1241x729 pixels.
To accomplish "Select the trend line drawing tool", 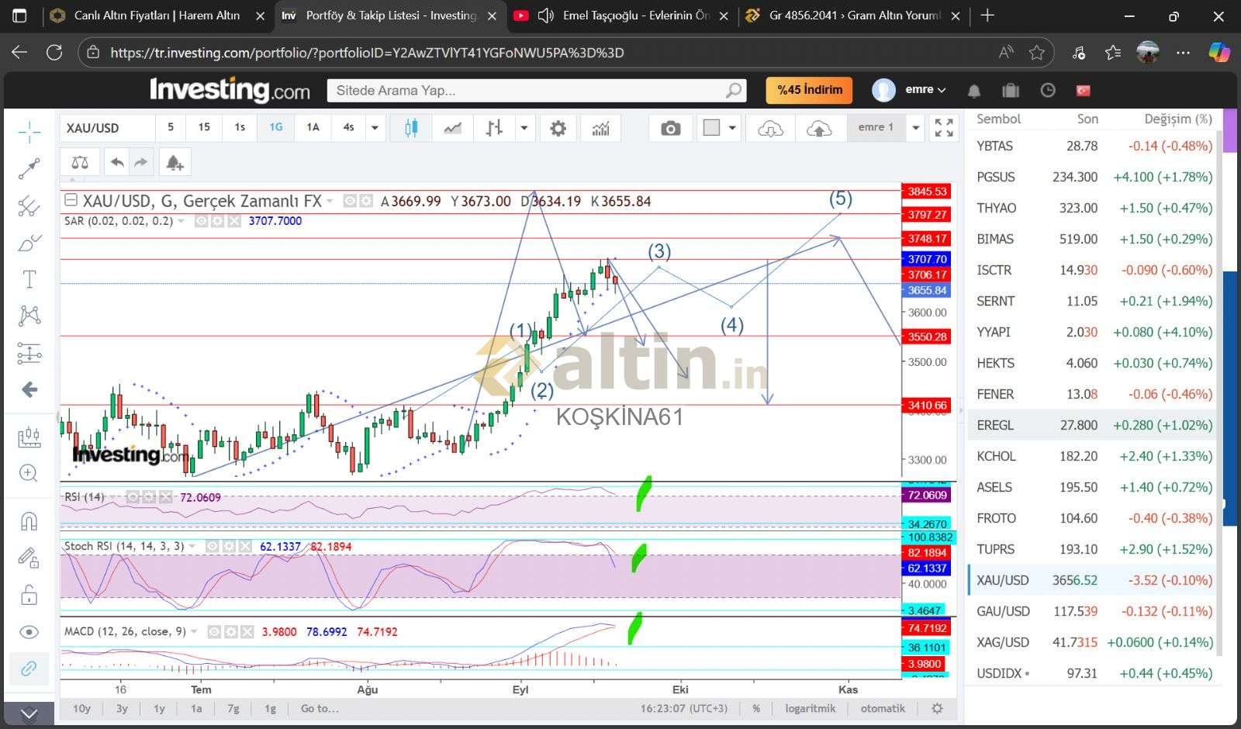I will click(29, 168).
